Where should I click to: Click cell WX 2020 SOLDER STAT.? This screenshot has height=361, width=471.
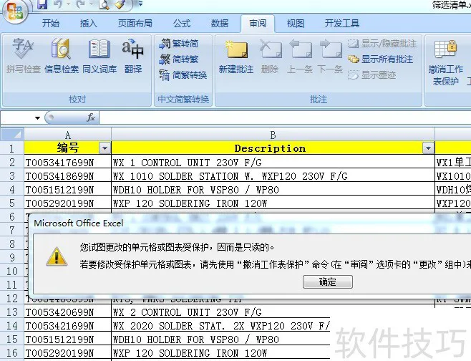pyautogui.click(x=220, y=326)
